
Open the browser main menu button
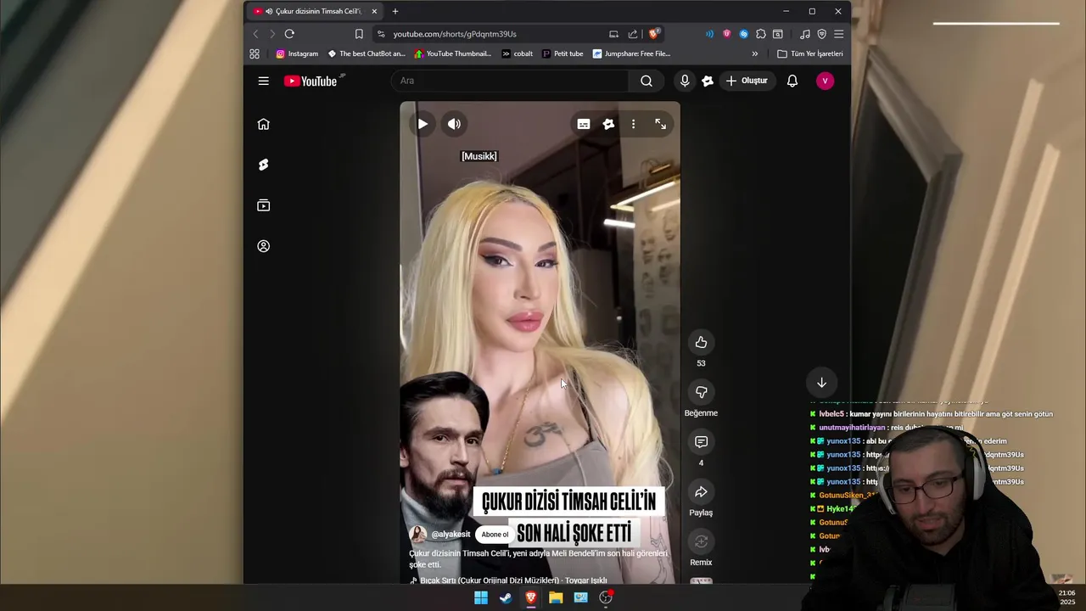(838, 34)
